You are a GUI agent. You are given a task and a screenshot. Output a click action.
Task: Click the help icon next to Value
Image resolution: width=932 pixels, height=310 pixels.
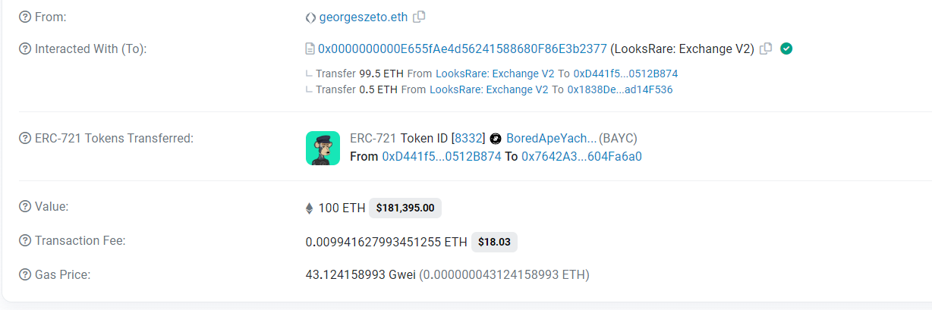click(25, 206)
